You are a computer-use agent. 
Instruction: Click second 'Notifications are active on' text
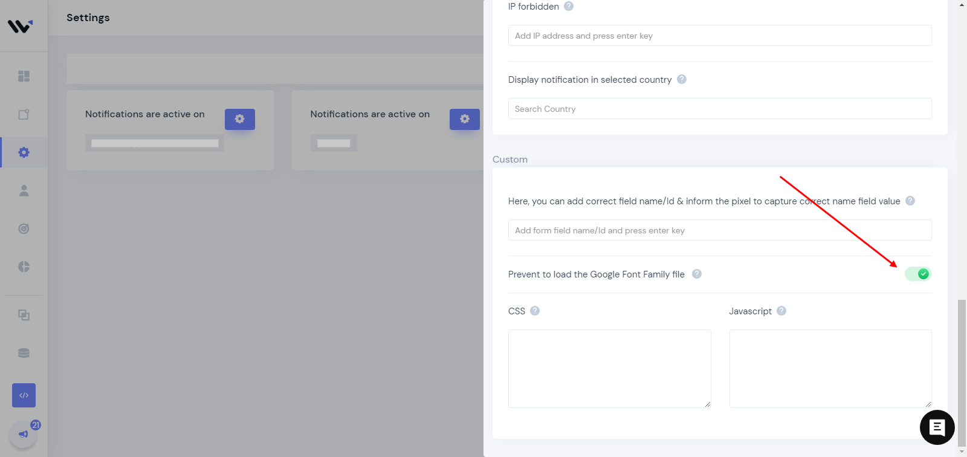[370, 114]
